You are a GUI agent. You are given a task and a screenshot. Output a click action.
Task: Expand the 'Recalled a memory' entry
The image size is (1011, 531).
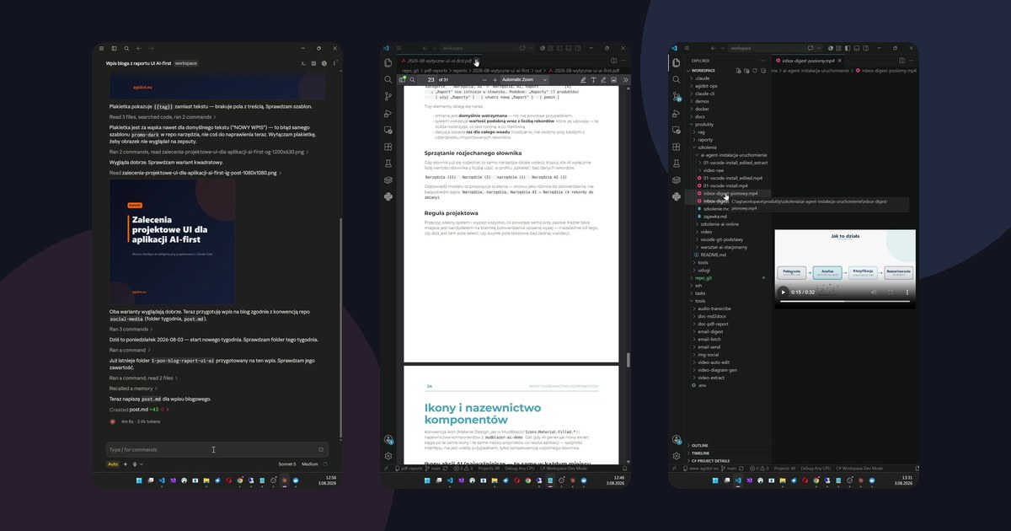[x=135, y=389]
